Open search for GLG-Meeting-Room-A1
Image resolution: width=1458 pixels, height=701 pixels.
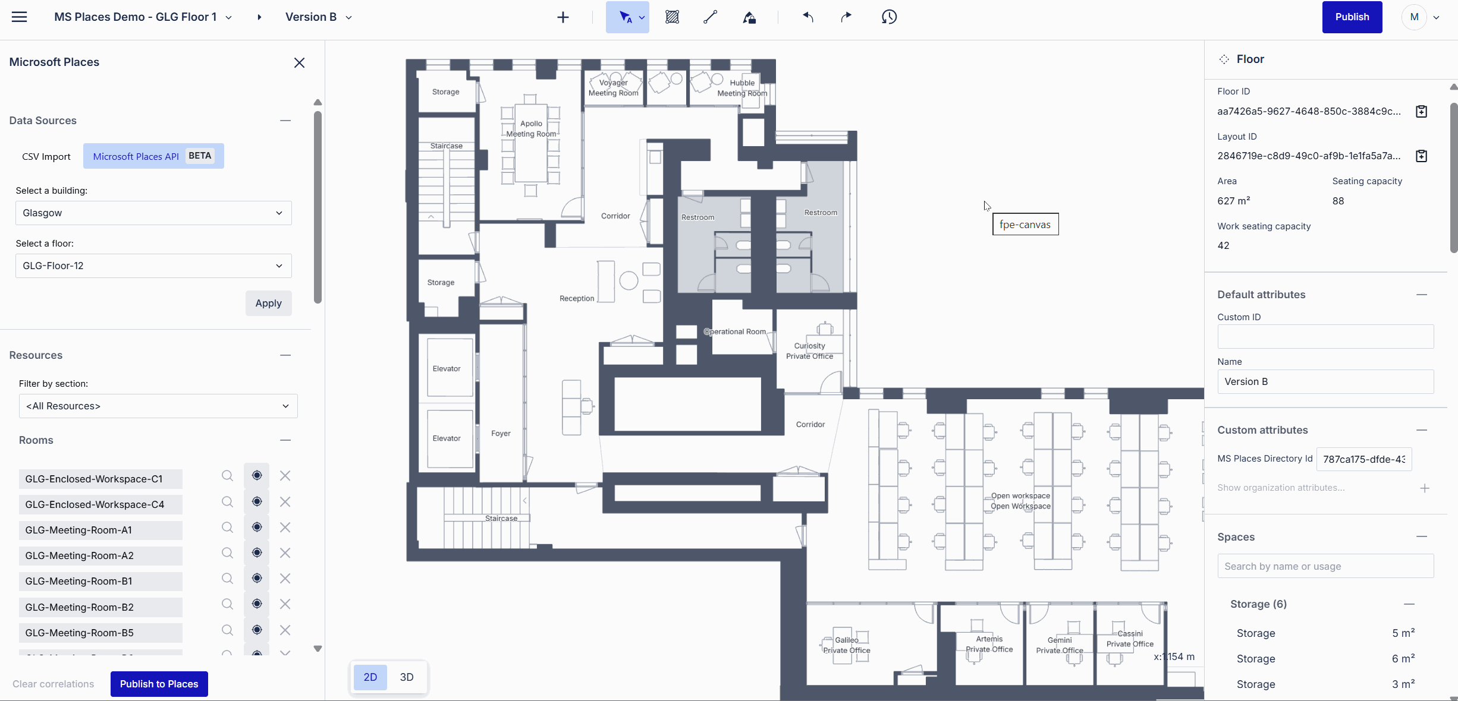click(227, 528)
